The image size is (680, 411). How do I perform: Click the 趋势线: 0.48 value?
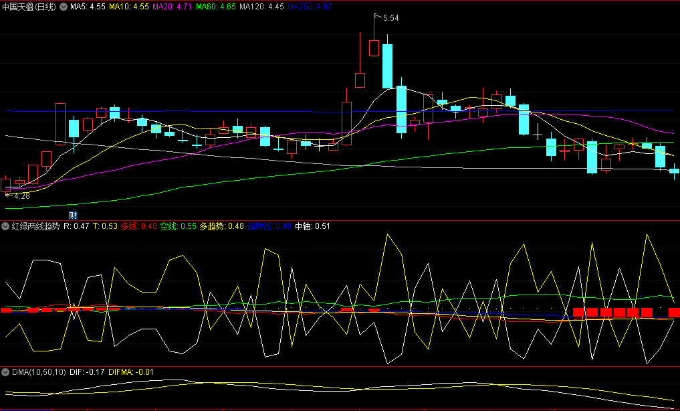[x=269, y=226]
